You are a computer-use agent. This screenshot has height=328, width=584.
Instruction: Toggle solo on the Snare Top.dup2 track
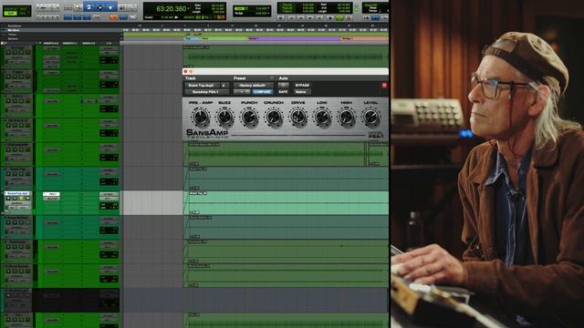(x=21, y=199)
